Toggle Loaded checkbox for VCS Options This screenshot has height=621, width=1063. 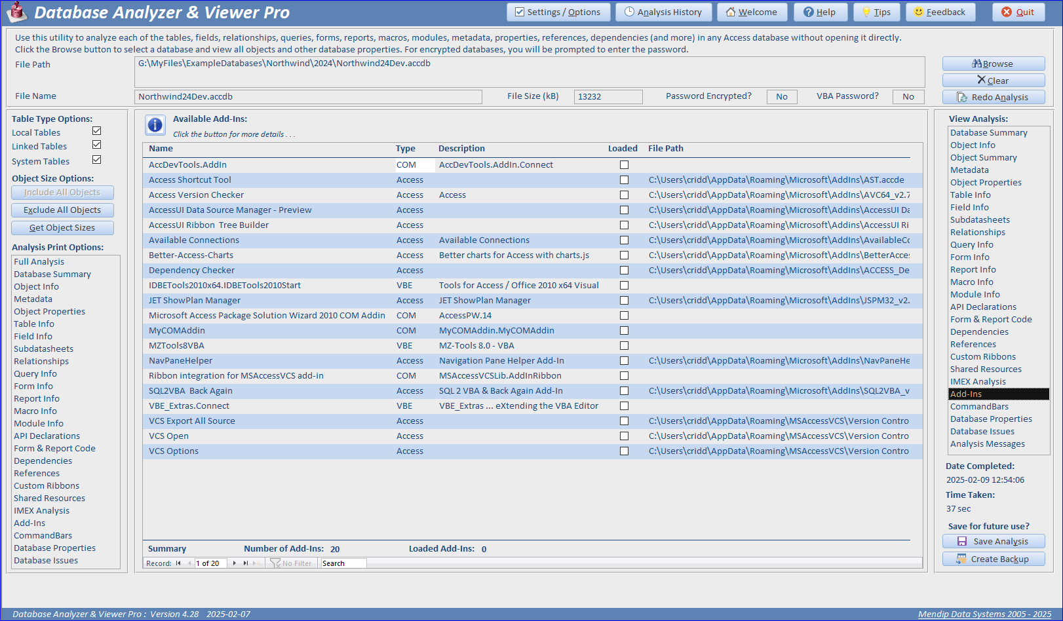click(624, 451)
